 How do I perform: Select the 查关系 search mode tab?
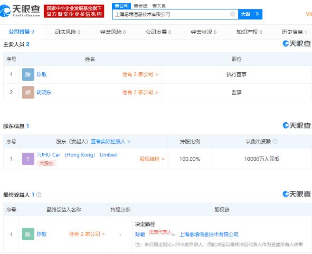click(x=159, y=6)
